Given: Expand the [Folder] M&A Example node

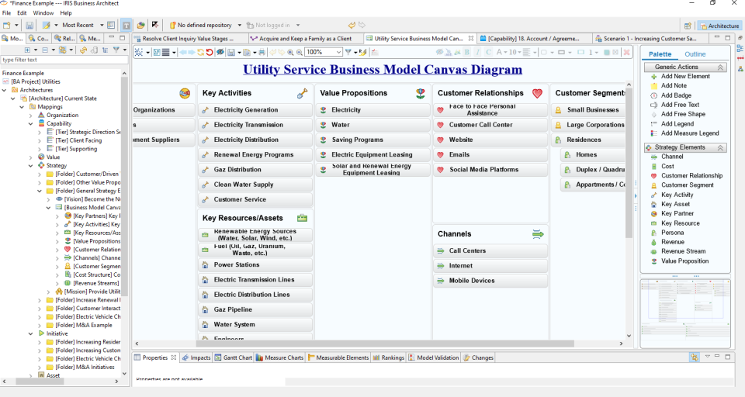Looking at the screenshot, I should click(x=40, y=326).
